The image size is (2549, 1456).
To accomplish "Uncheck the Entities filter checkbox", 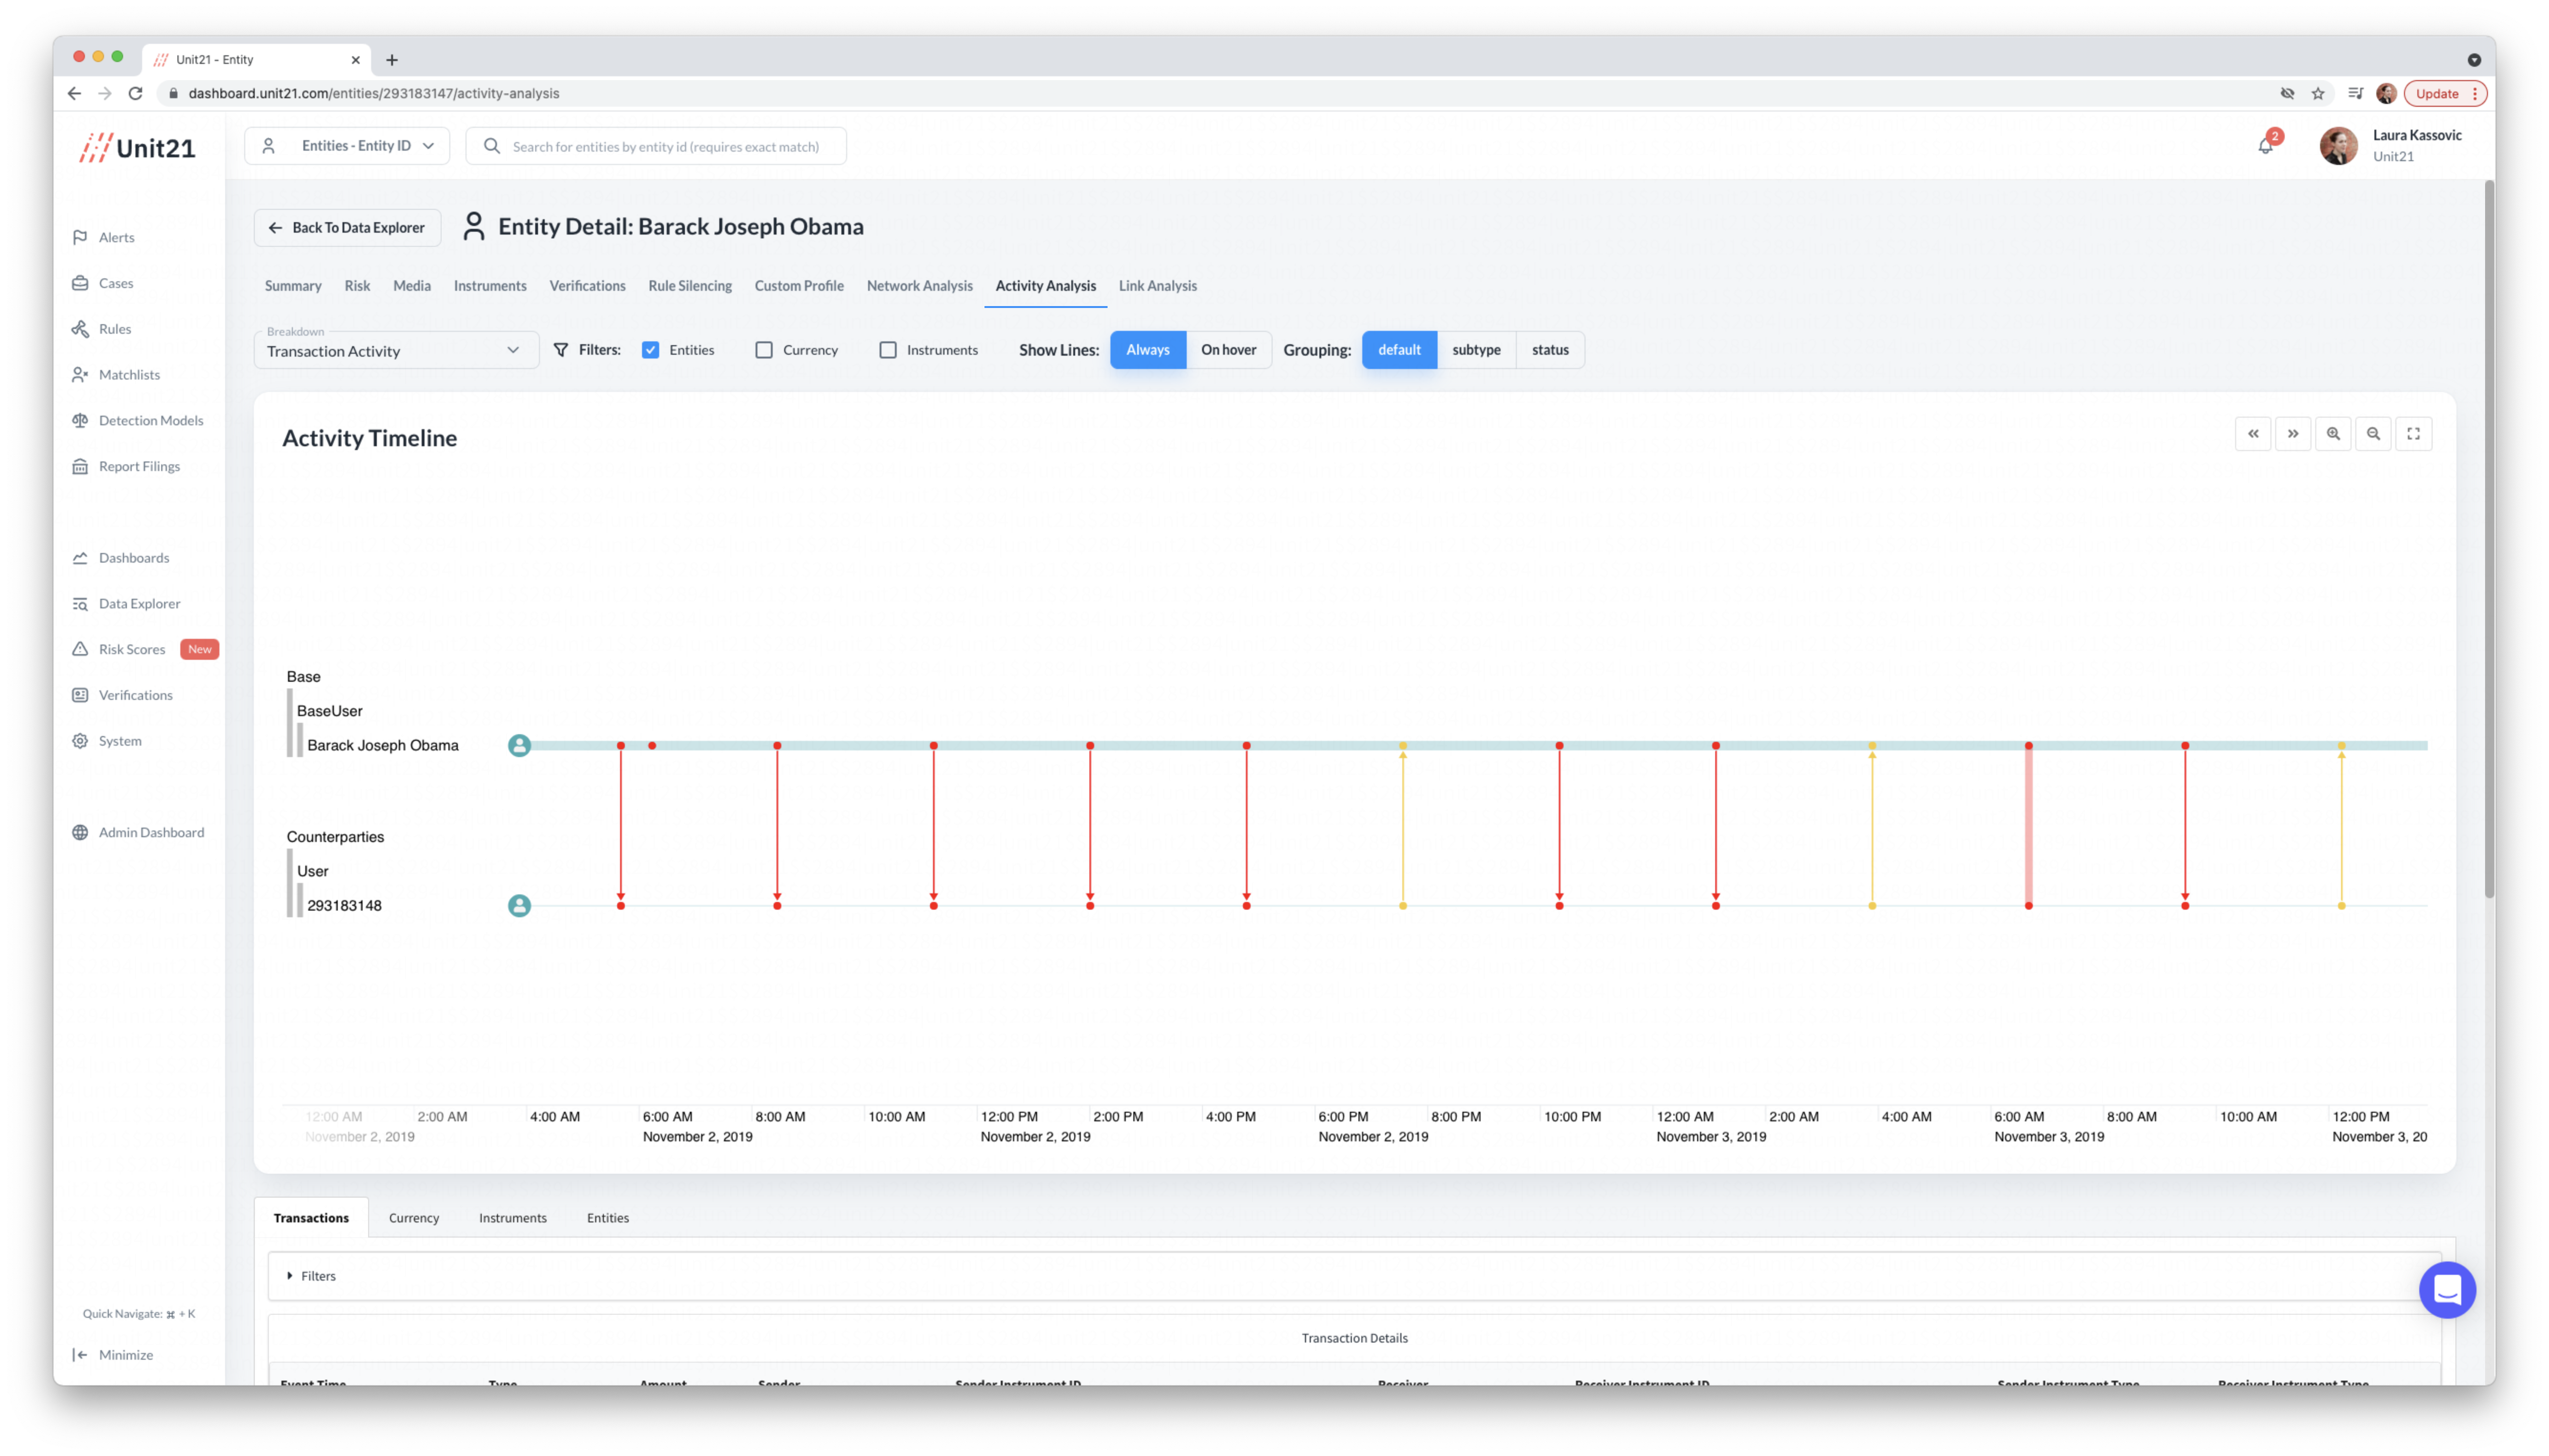I will click(650, 350).
